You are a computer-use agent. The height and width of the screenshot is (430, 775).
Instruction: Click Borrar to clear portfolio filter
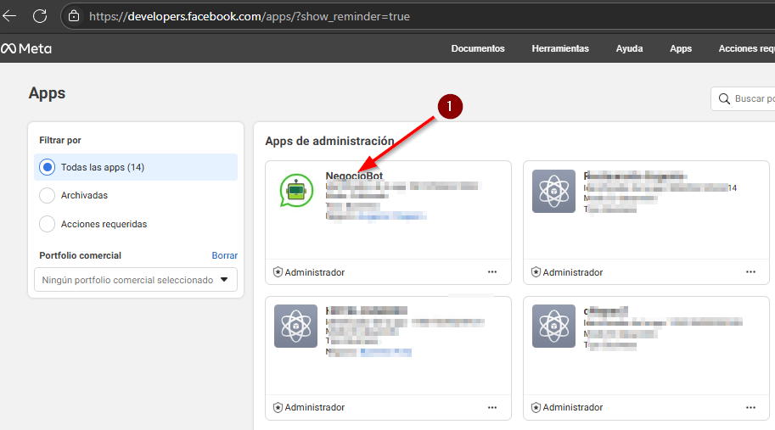click(224, 255)
